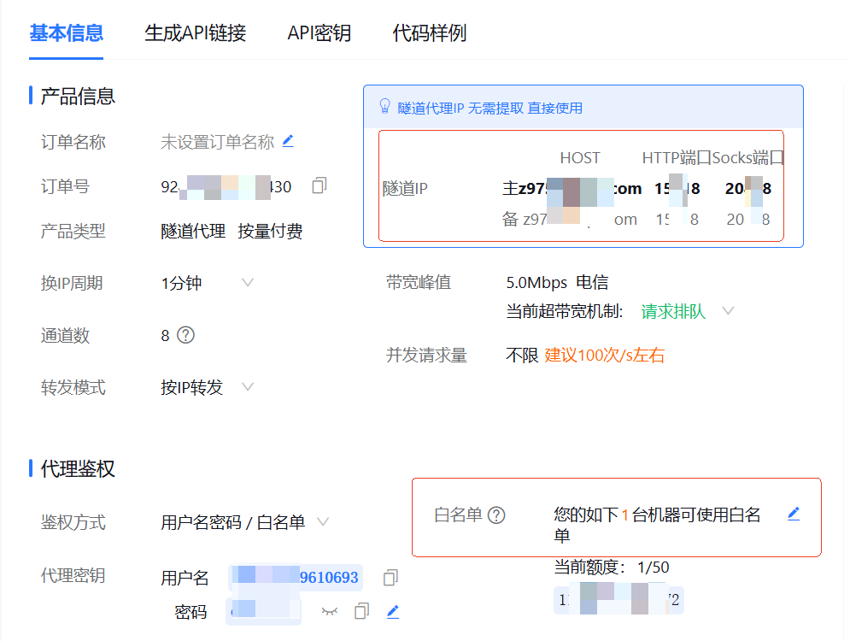Select the 基本信息 tab
Viewport: 850px width, 641px height.
tap(67, 33)
